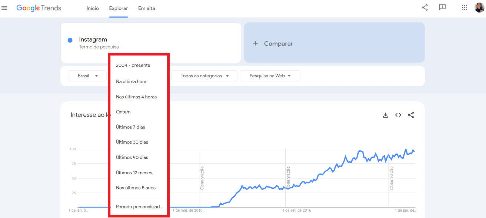Screen dimensions: 486x218
Task: Open Pesquisa na Web dropdown
Action: 270,76
